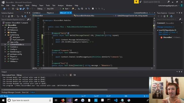This screenshot has width=184, height=103.
Task: Click the Task View taskbar icon
Action: coord(56,100)
